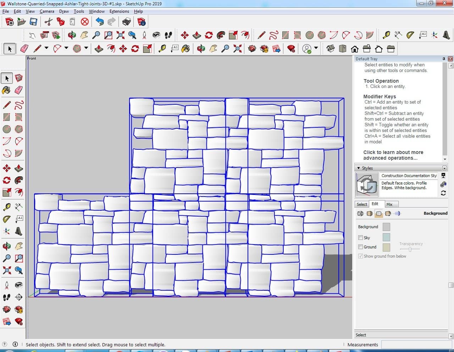Open the pencil Line tool dropdown arrow

[x=46, y=48]
